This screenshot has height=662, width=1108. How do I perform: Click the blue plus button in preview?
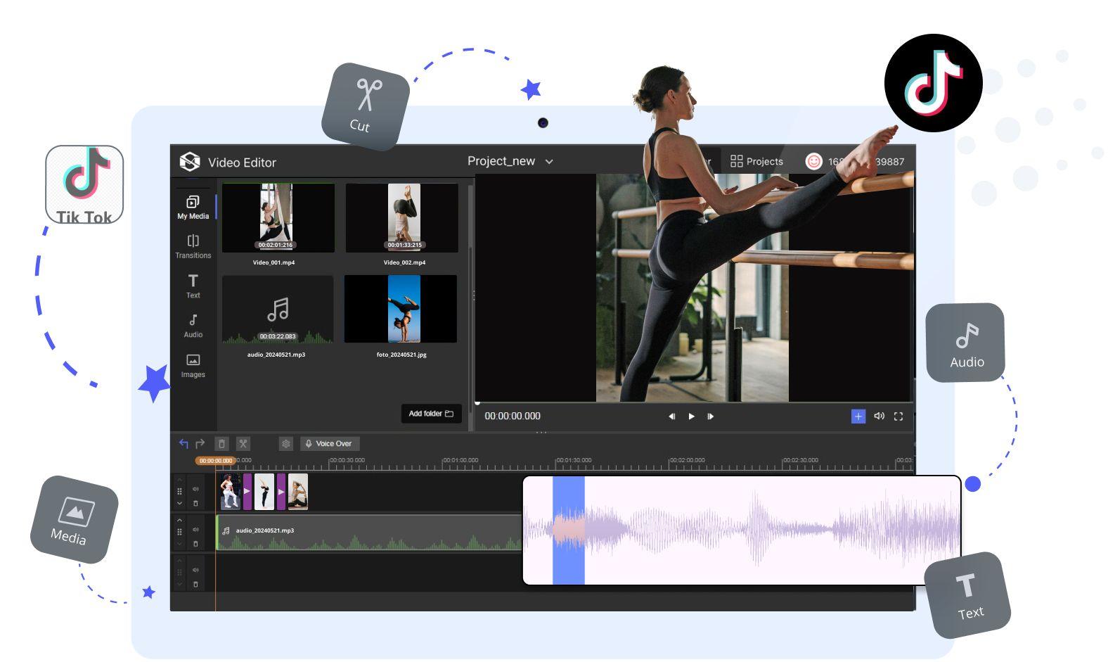858,416
